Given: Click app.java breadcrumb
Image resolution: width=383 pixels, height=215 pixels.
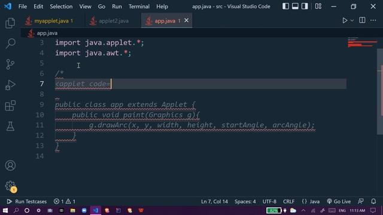Looking at the screenshot, I should 47,33.
